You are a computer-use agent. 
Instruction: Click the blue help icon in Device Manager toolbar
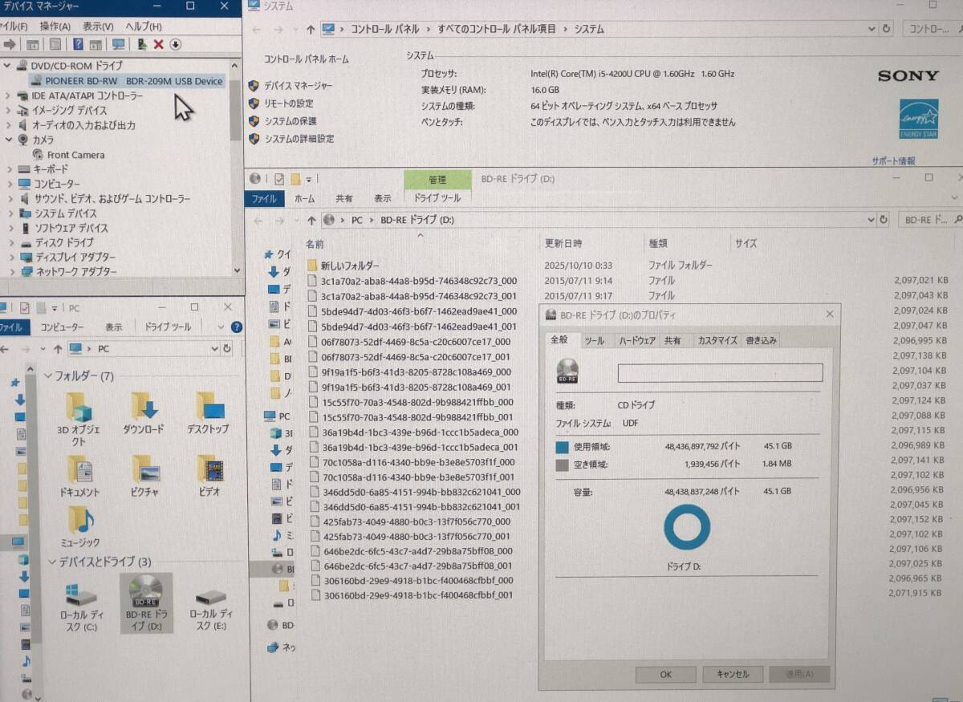(78, 45)
